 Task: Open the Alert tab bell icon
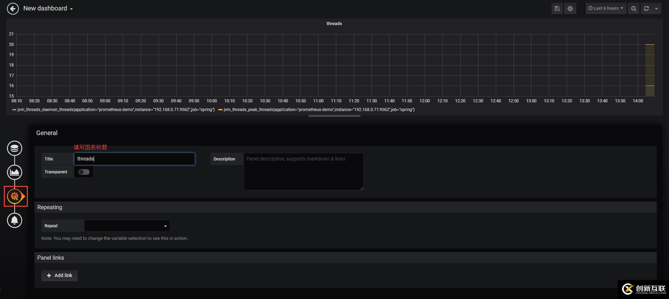tap(15, 220)
